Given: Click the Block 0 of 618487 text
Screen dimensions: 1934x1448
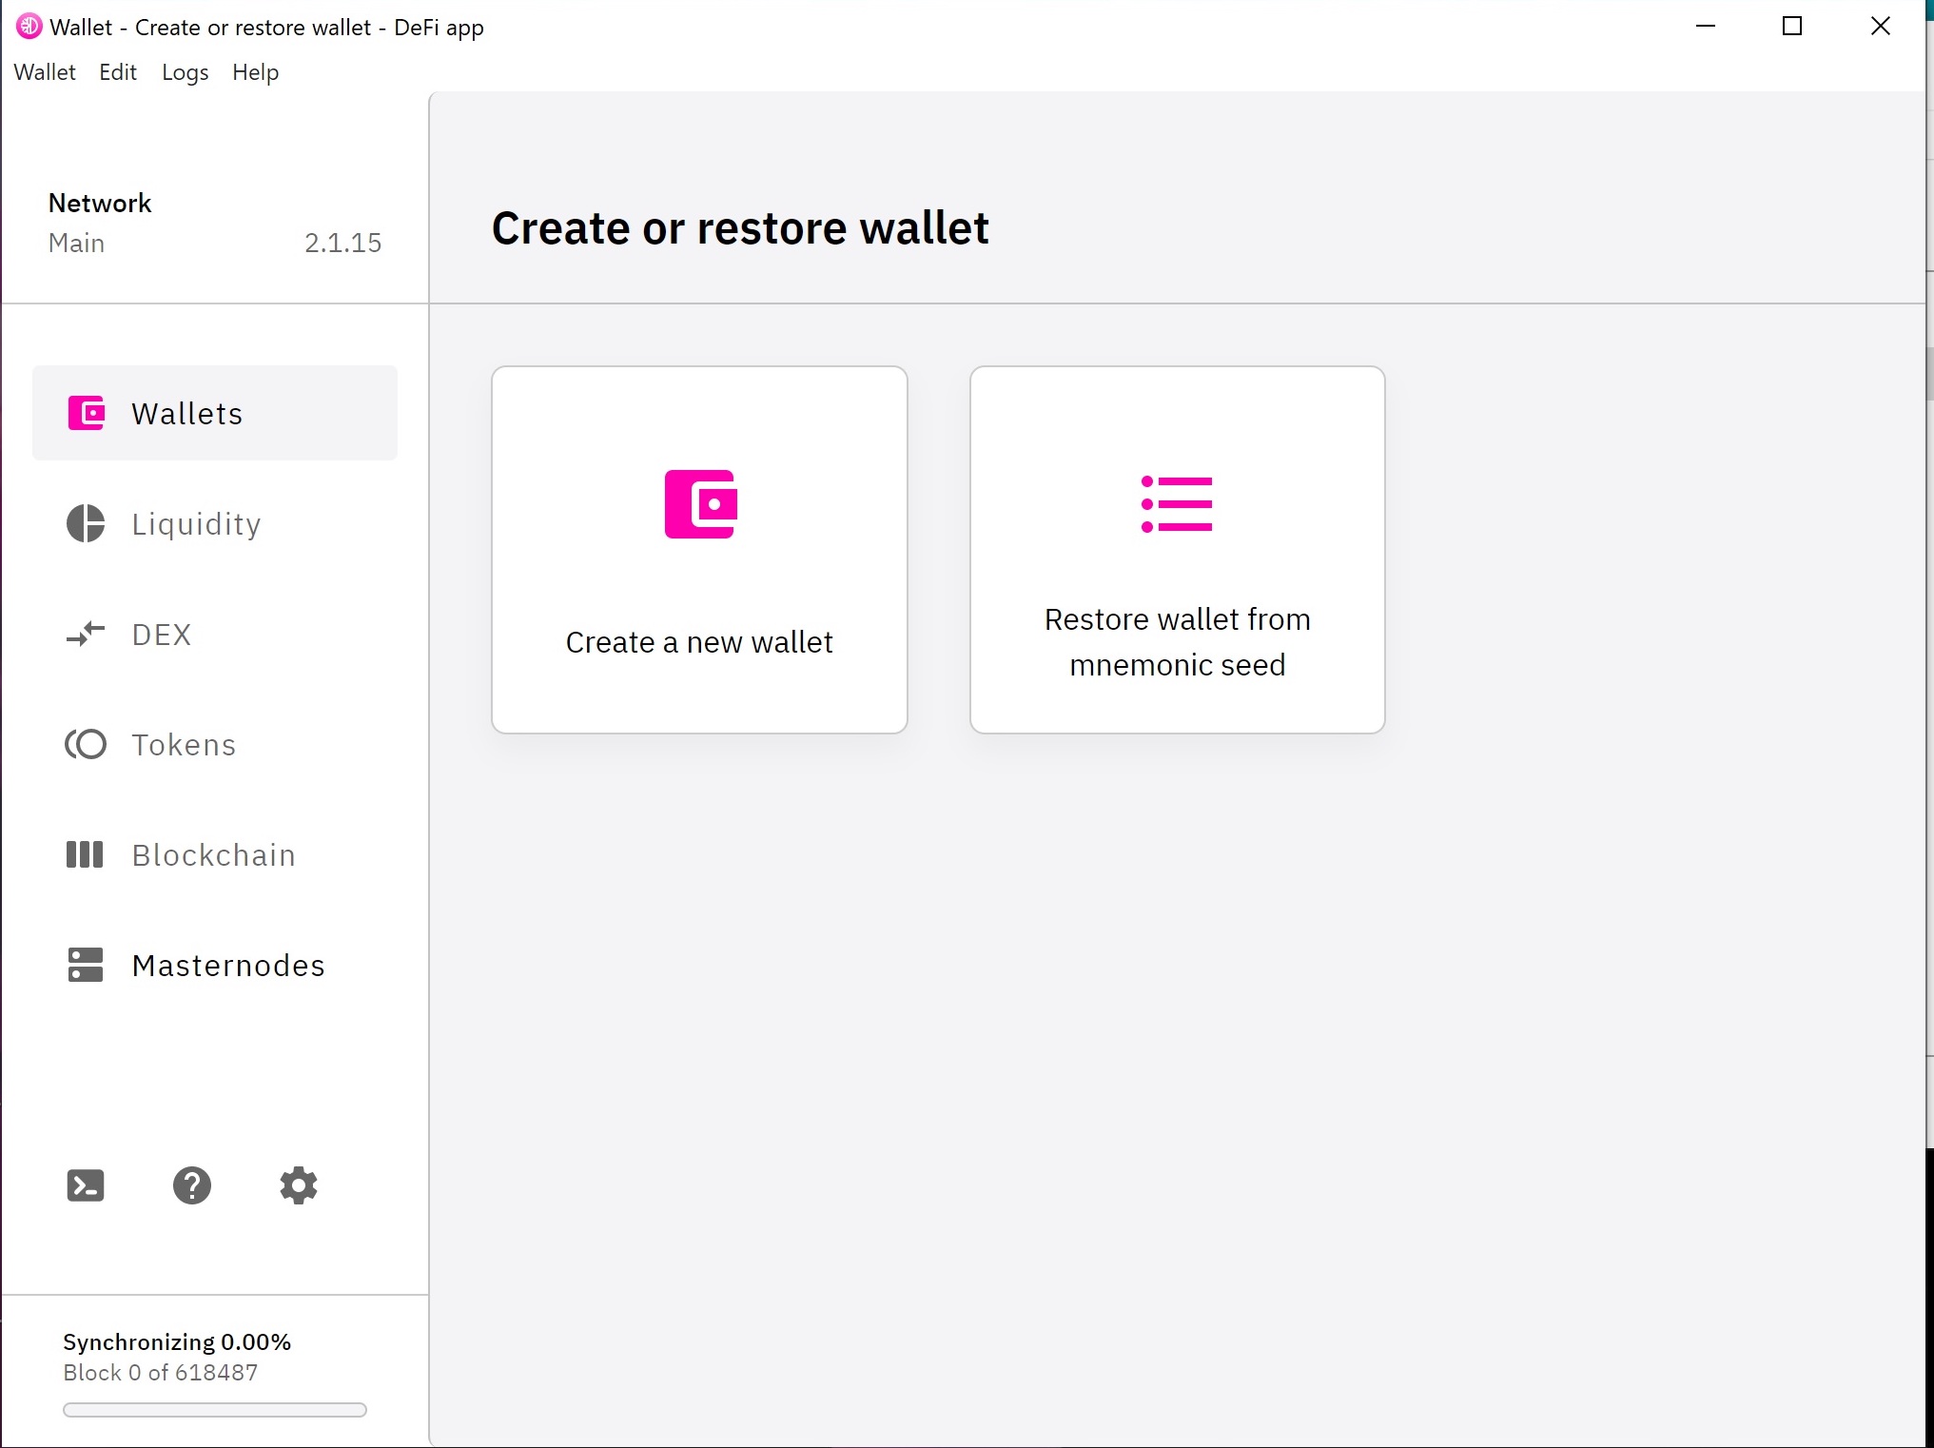Looking at the screenshot, I should pos(161,1372).
